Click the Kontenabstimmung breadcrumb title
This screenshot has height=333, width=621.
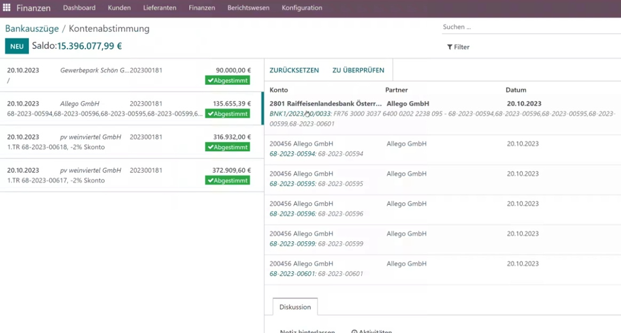coord(109,28)
